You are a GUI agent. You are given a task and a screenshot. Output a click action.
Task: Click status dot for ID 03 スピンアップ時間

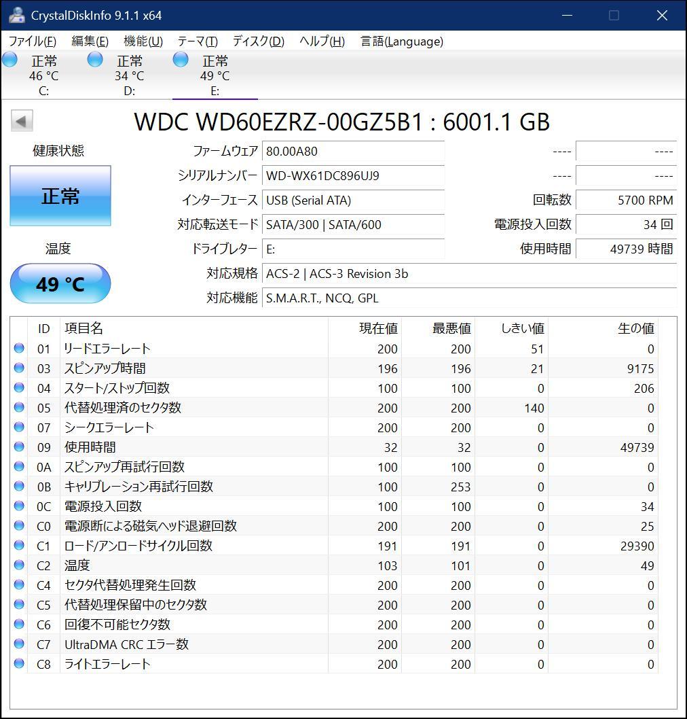(19, 368)
